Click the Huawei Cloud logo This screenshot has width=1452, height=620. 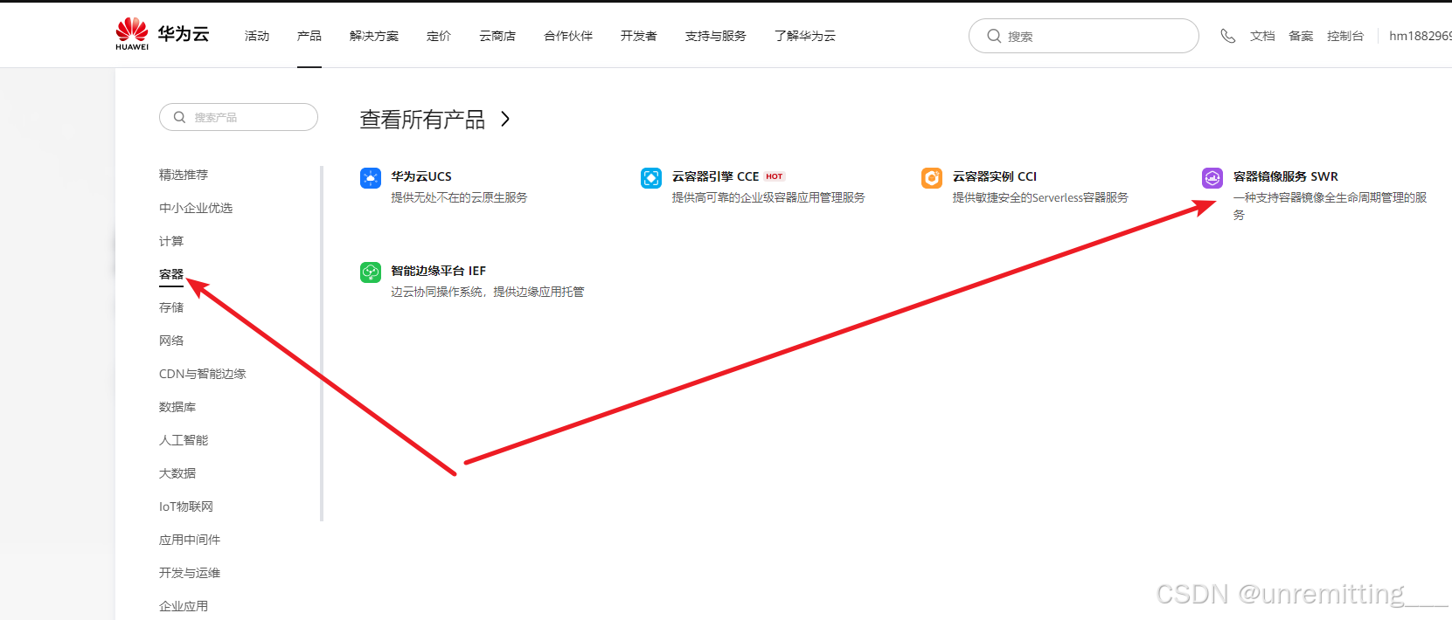[163, 34]
